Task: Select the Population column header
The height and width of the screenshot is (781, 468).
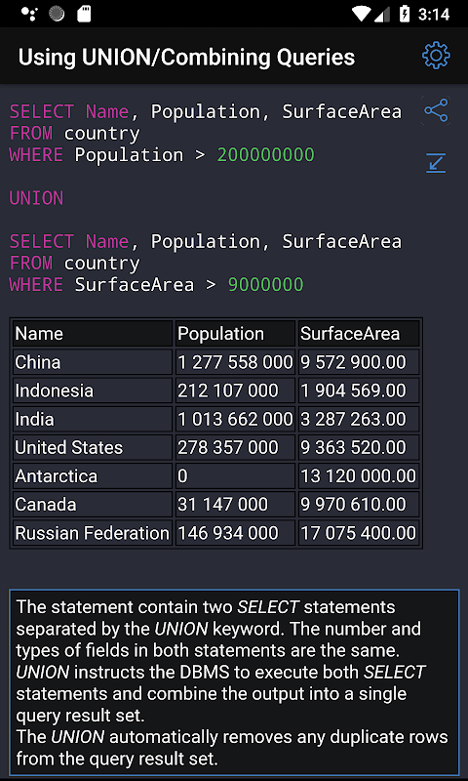Action: click(235, 334)
